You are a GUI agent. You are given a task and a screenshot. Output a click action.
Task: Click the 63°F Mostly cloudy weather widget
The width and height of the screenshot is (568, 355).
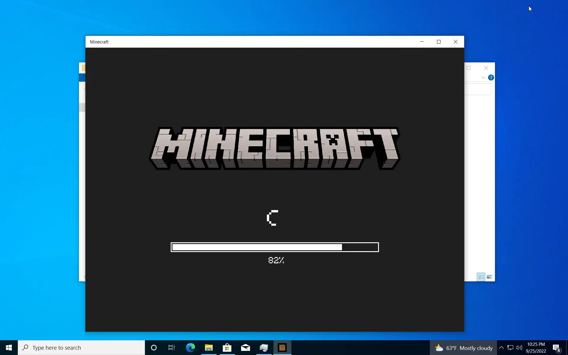click(464, 348)
